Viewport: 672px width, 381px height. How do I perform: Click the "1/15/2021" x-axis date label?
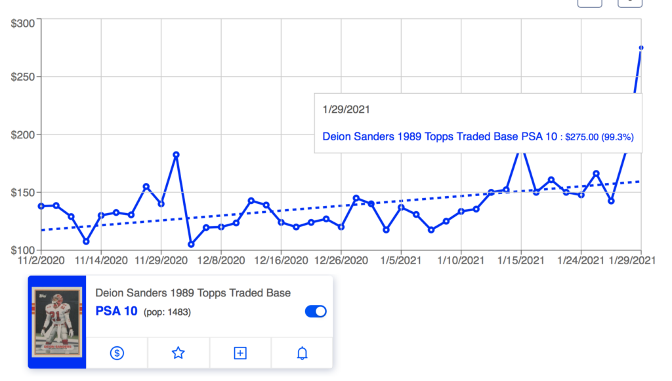pyautogui.click(x=521, y=260)
